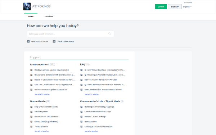
Task: Open can't download ASTROKINGS FAQ article
Action: click(105, 85)
